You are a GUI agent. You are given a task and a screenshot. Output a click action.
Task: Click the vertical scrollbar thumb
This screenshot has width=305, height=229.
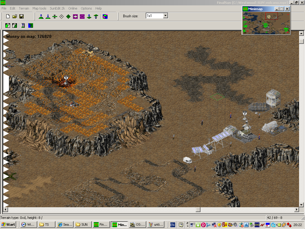tap(301, 41)
